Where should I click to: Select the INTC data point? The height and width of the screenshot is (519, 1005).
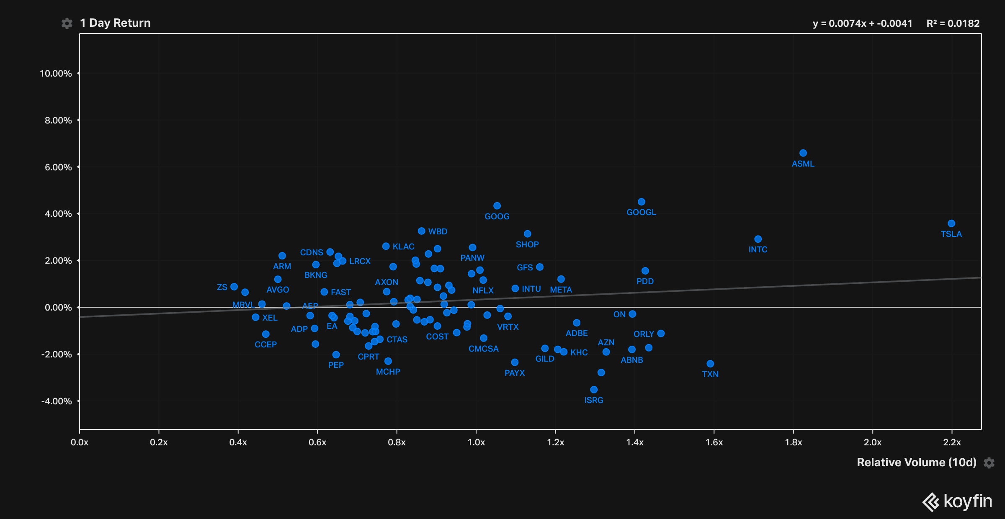click(x=758, y=239)
